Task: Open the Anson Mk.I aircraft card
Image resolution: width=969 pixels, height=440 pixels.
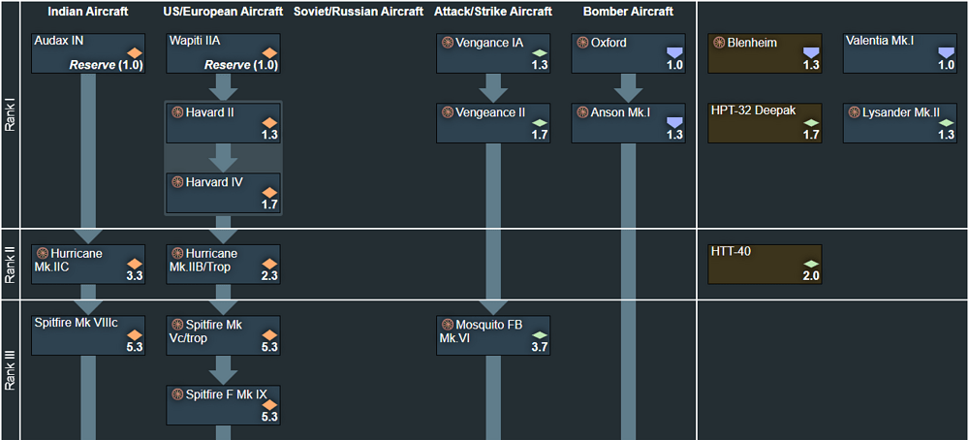Action: pyautogui.click(x=629, y=123)
